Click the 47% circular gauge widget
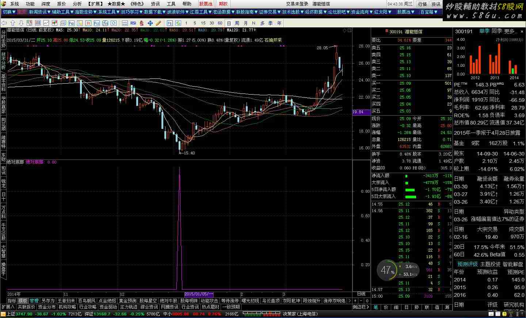526x318 pixels. (388, 271)
